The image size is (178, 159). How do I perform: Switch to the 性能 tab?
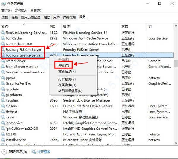15,17
